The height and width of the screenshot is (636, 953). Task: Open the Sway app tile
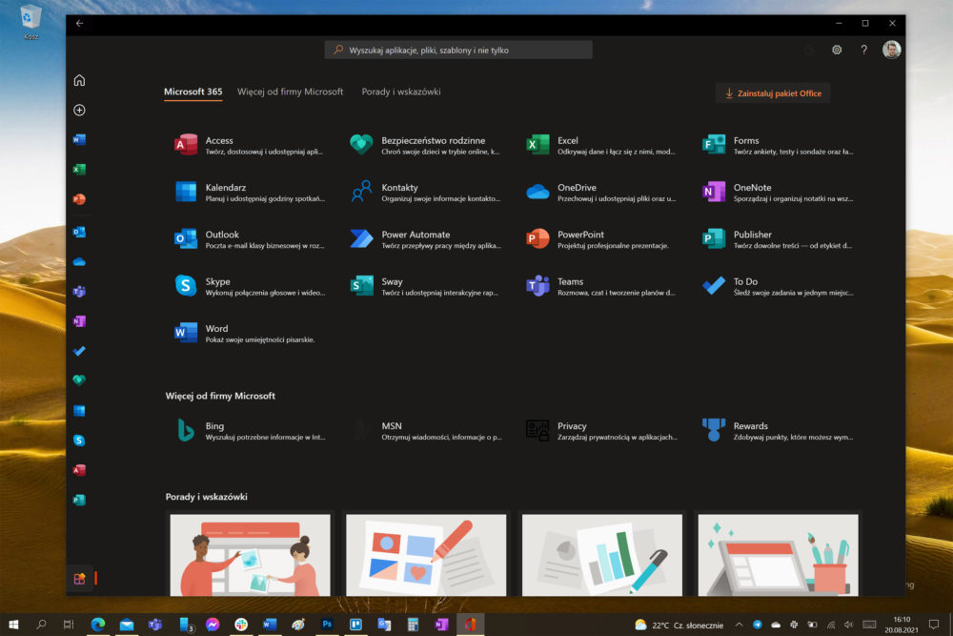425,286
